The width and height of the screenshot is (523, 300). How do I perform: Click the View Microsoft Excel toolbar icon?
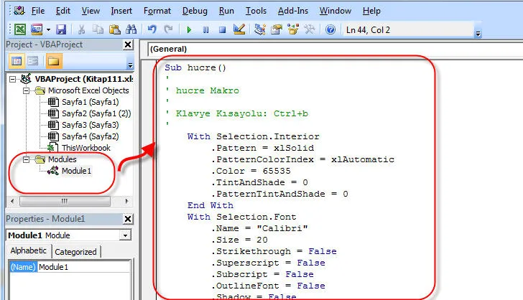pos(19,30)
